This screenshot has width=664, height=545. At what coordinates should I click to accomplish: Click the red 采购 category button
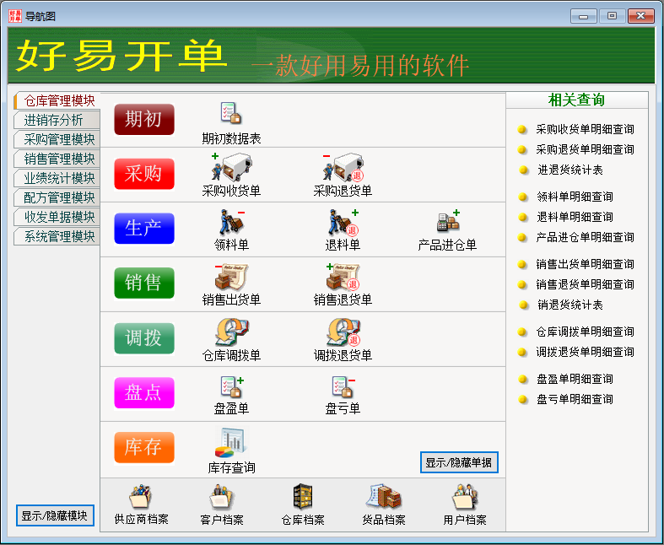(x=143, y=174)
